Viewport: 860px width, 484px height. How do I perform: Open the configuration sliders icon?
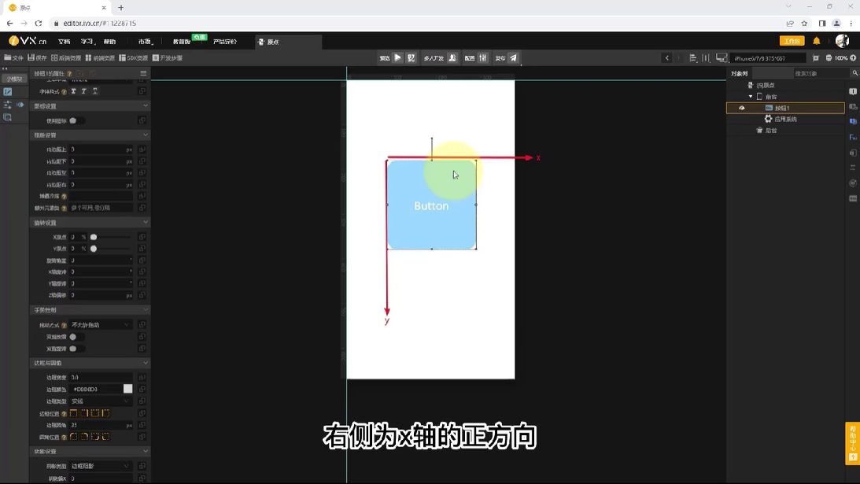click(482, 57)
